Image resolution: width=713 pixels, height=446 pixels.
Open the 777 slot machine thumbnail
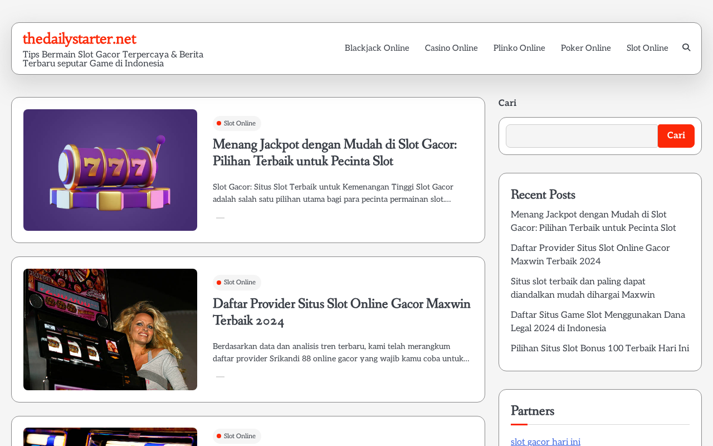click(110, 170)
